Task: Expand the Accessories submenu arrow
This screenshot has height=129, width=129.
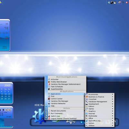Action: [x=113, y=94]
